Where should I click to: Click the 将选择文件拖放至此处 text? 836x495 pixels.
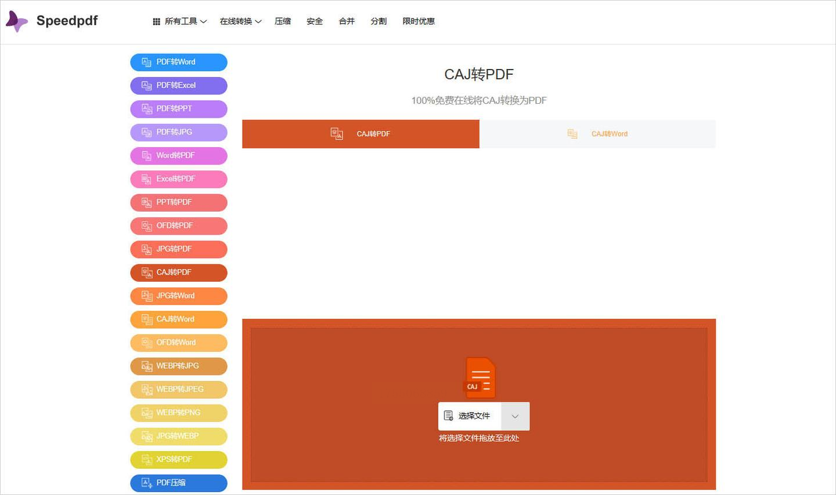(x=479, y=438)
